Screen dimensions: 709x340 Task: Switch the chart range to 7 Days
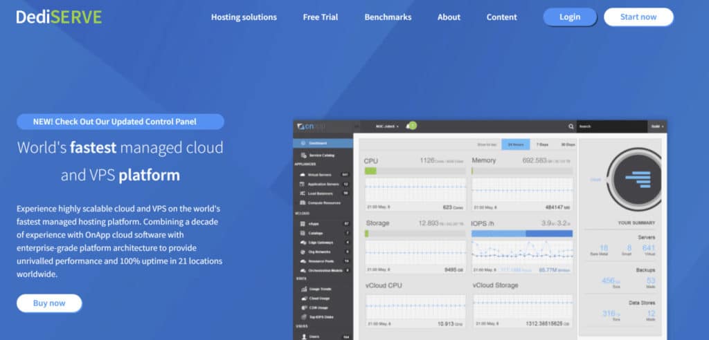(541, 144)
